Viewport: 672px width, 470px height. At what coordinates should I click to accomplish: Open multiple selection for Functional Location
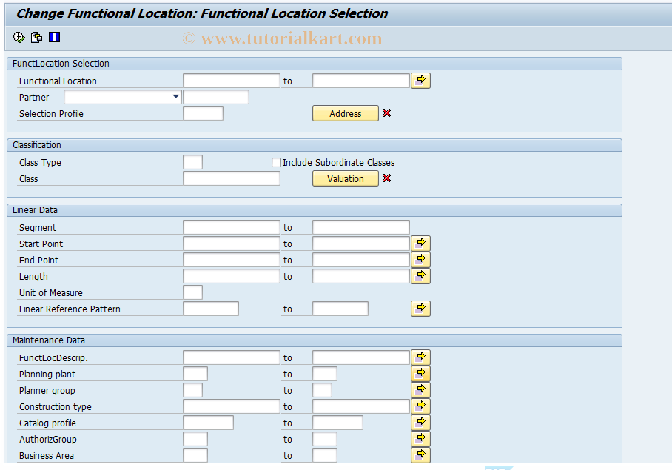(420, 80)
